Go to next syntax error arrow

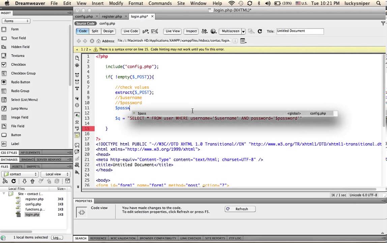click(x=90, y=49)
